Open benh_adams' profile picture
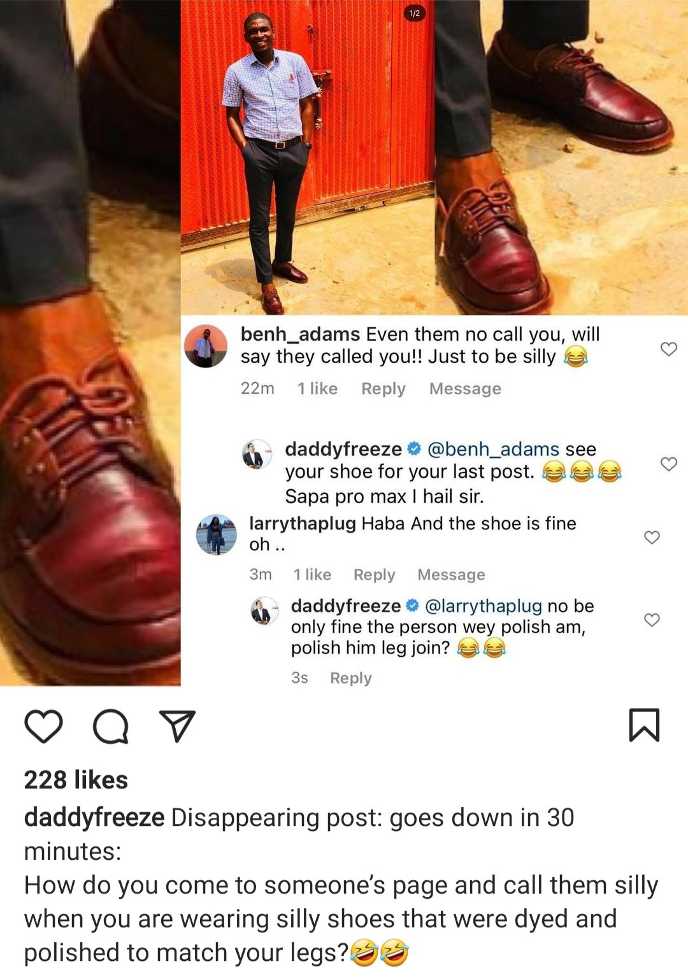This screenshot has width=688, height=977. coord(205,346)
